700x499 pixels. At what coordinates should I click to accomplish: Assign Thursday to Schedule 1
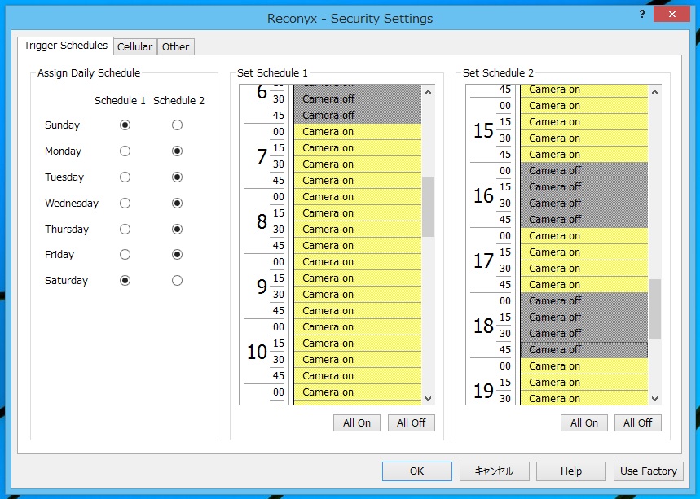(x=125, y=230)
